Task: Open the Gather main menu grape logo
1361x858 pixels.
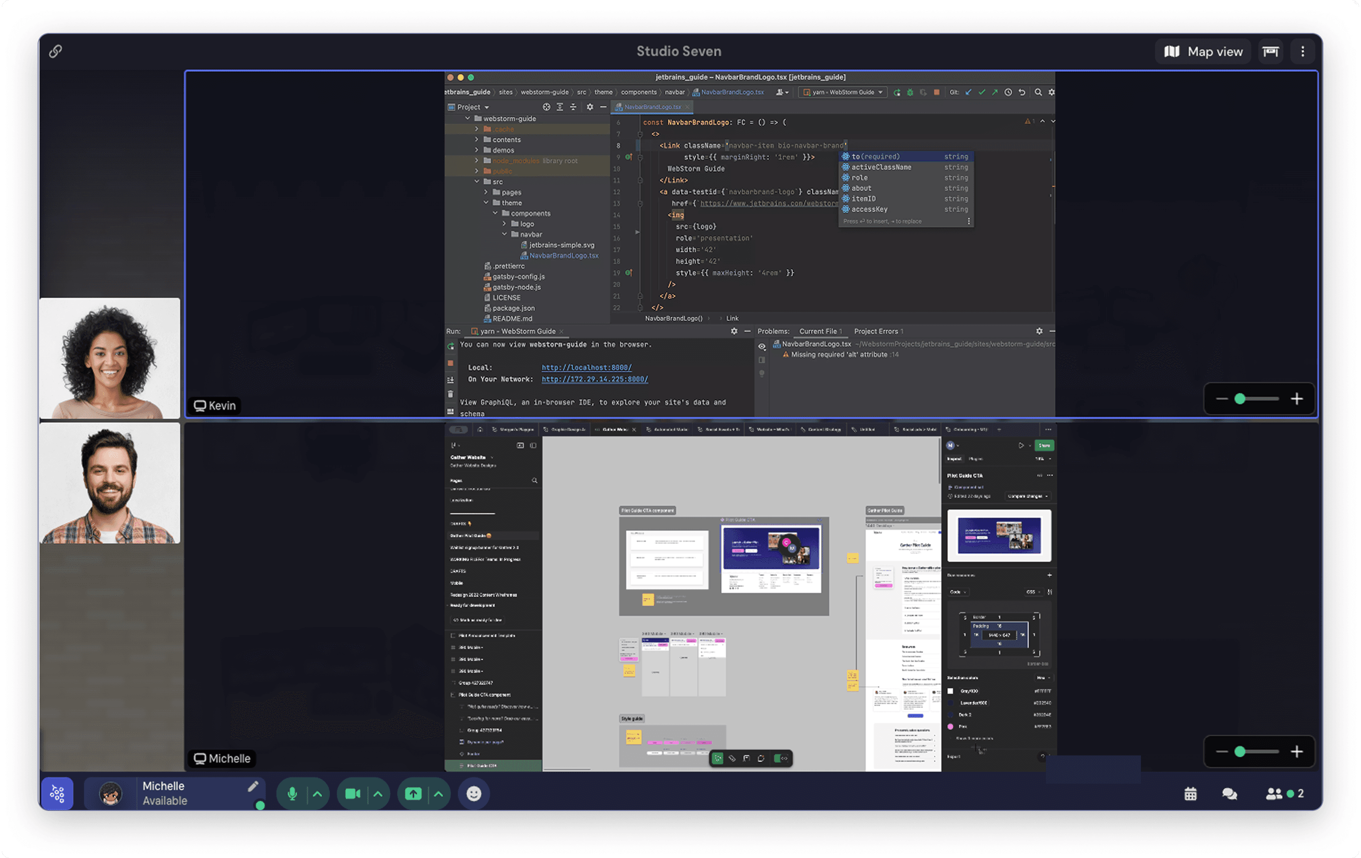Action: coord(57,793)
